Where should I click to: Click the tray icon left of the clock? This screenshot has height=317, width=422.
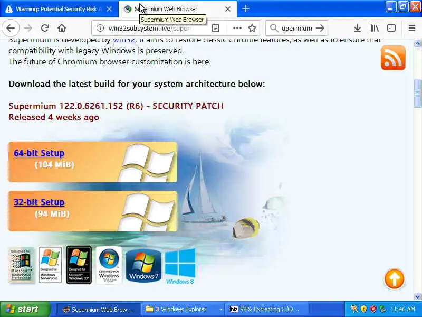pos(382,309)
